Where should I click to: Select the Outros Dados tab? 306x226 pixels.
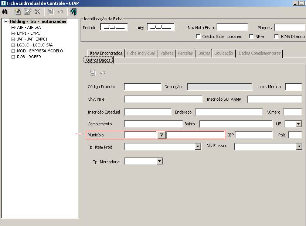[98, 60]
